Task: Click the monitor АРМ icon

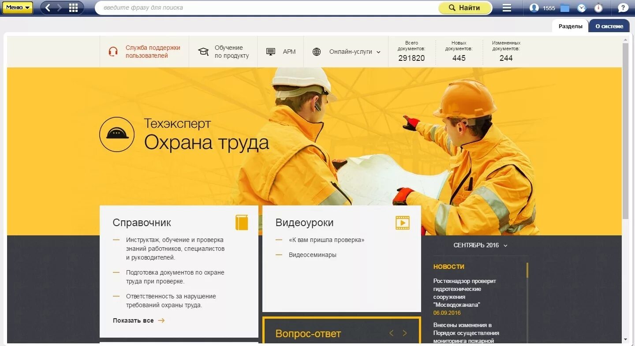Action: tap(271, 52)
